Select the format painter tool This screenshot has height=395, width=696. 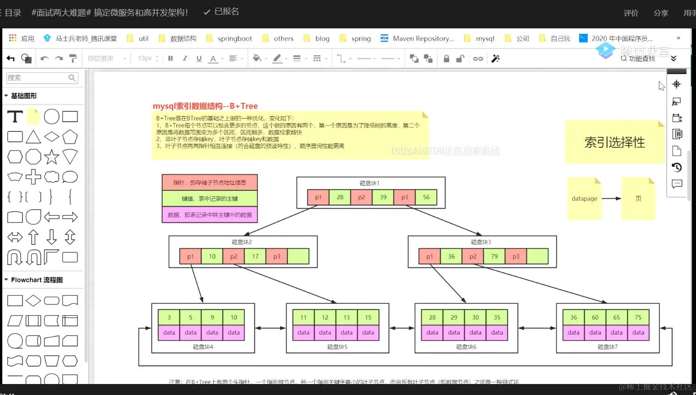click(x=73, y=58)
